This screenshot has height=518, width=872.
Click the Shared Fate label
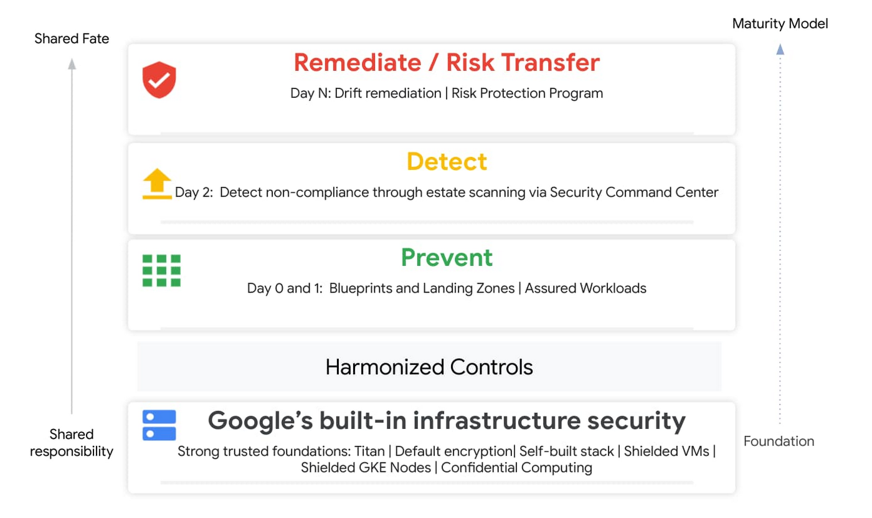point(72,39)
